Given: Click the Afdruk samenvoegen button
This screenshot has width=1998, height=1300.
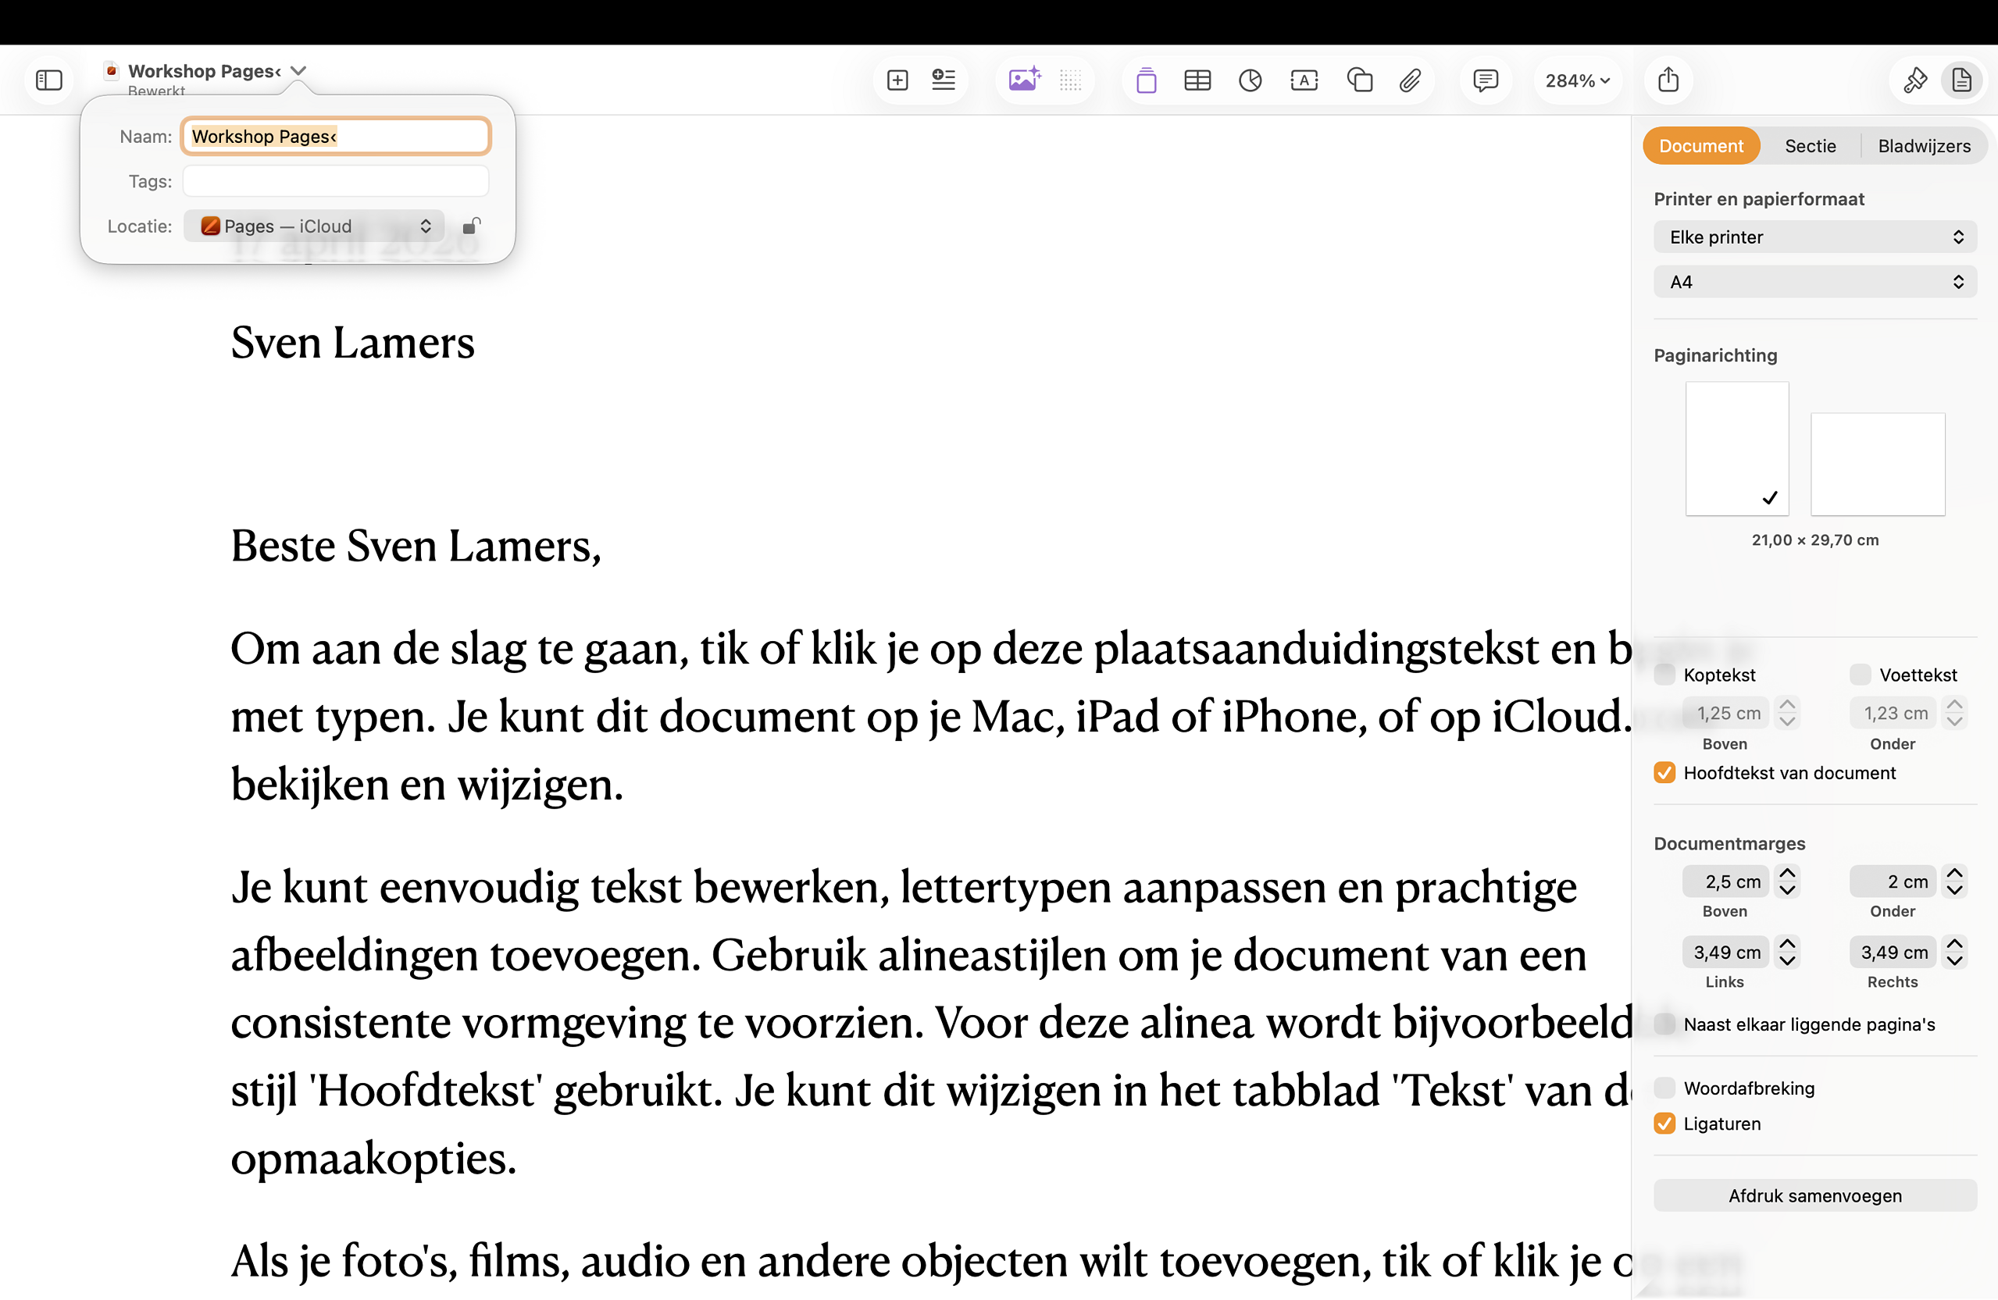Looking at the screenshot, I should [x=1815, y=1196].
